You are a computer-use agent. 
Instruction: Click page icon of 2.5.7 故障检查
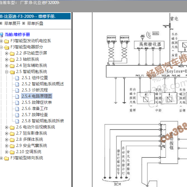click(17, 115)
